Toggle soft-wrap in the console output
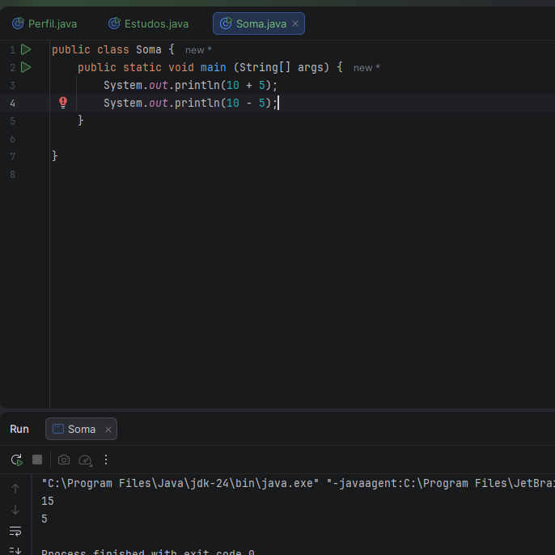555x555 pixels. click(x=15, y=531)
